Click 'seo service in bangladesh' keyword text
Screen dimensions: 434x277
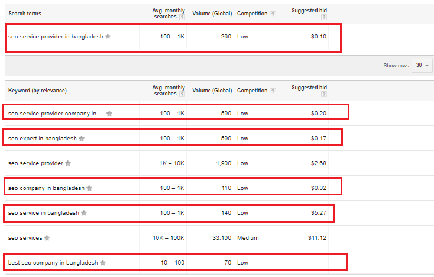(x=43, y=213)
